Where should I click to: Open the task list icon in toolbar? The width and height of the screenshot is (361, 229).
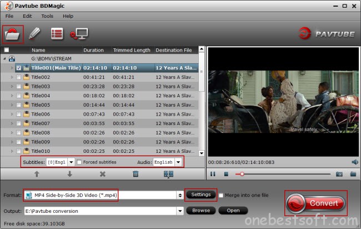57,34
